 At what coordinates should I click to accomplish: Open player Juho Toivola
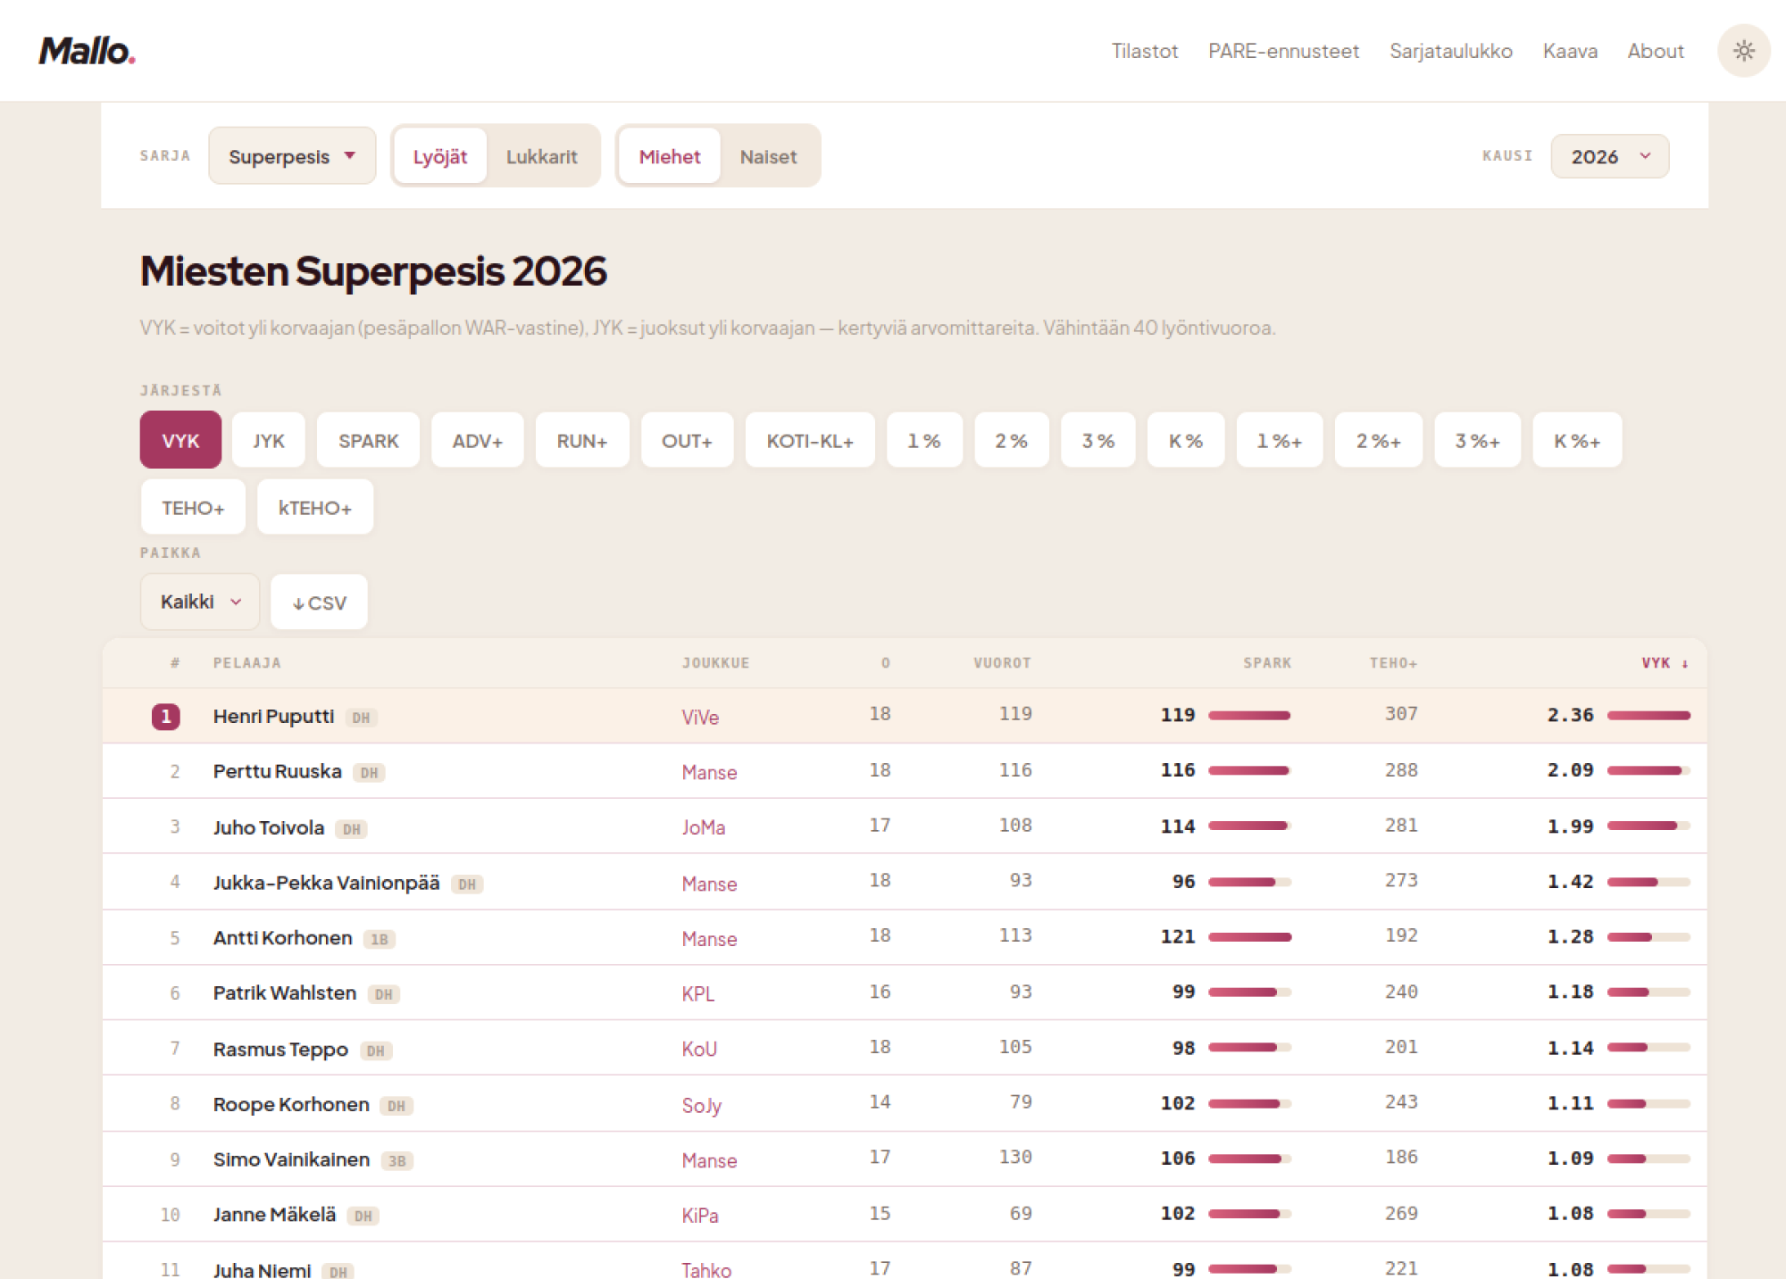tap(268, 827)
